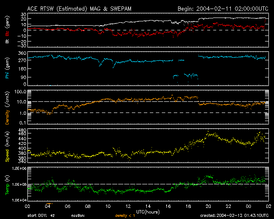
Task: Click the "420" tick on the Speed axis
Action: [x=22, y=143]
